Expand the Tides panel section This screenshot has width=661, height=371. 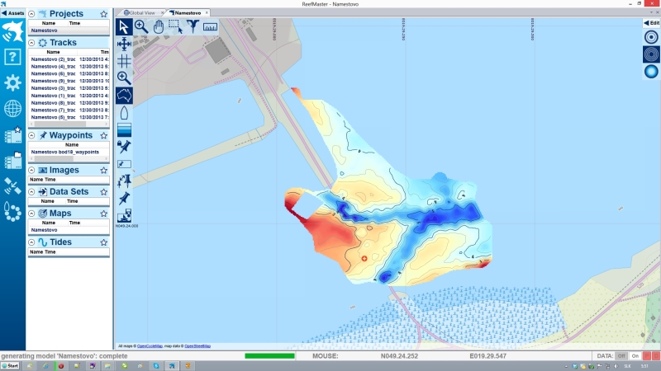tap(31, 242)
